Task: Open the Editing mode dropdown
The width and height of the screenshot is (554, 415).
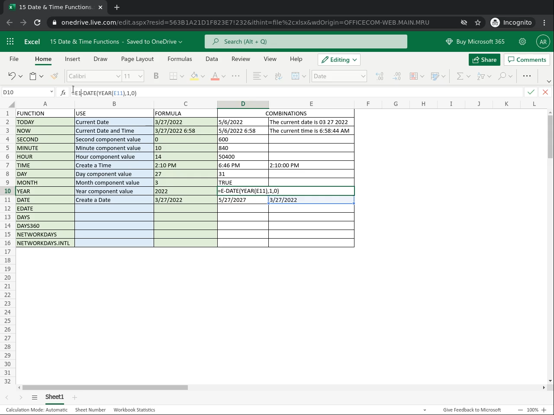Action: click(x=339, y=60)
